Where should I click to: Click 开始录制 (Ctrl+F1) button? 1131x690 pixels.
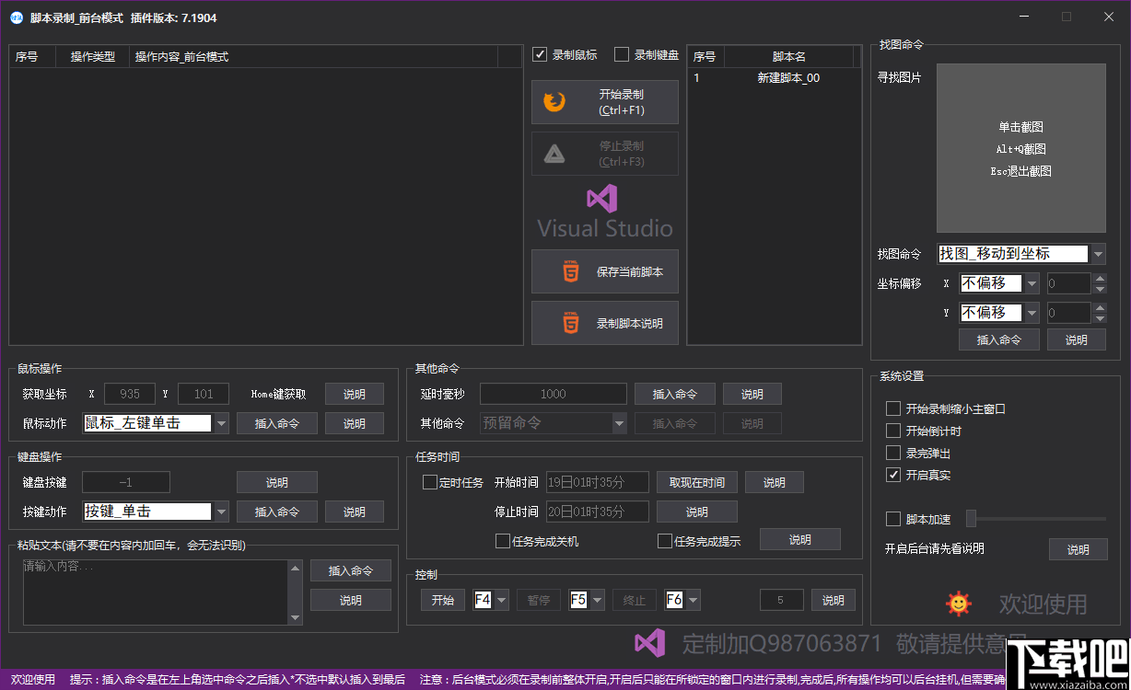click(x=605, y=102)
